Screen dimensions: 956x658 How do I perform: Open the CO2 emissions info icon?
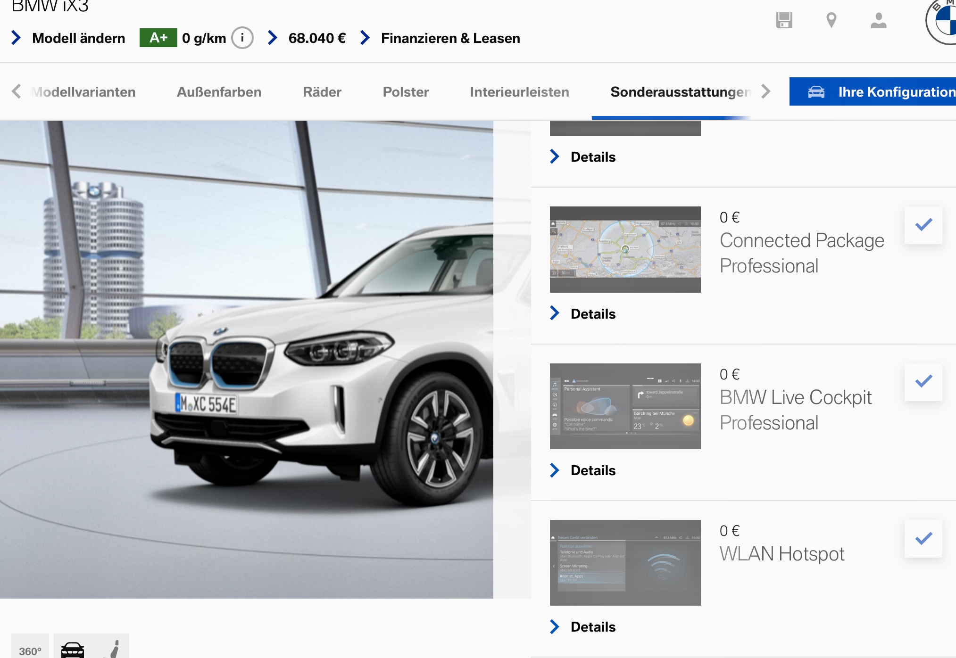242,38
